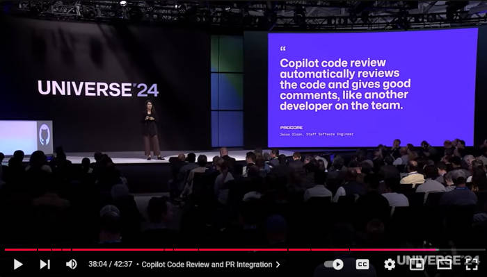Screen dimensions: 487x277
Task: Click the 38:04 / 42:37 time display
Action: [110, 265]
